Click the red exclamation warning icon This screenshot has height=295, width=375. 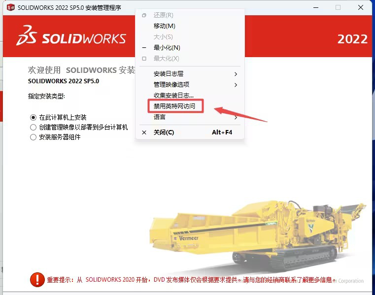click(37, 279)
